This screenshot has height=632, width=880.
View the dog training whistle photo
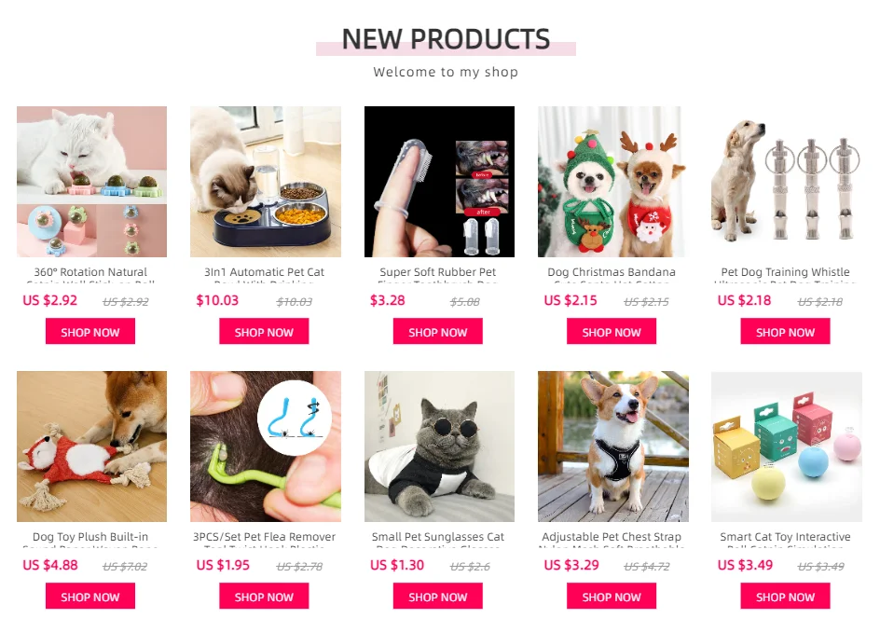(786, 181)
